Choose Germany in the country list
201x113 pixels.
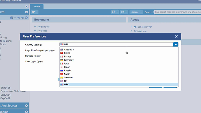69,60
